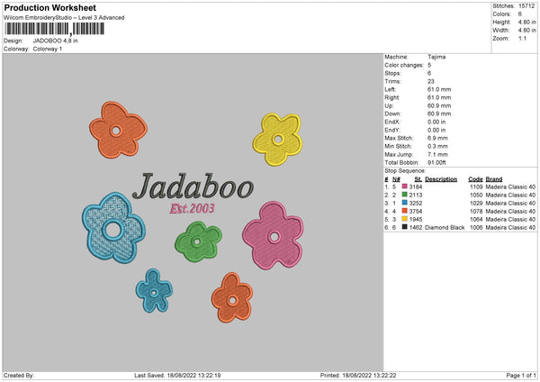
Task: Click the Stop Sequence heading
Action: (x=405, y=171)
